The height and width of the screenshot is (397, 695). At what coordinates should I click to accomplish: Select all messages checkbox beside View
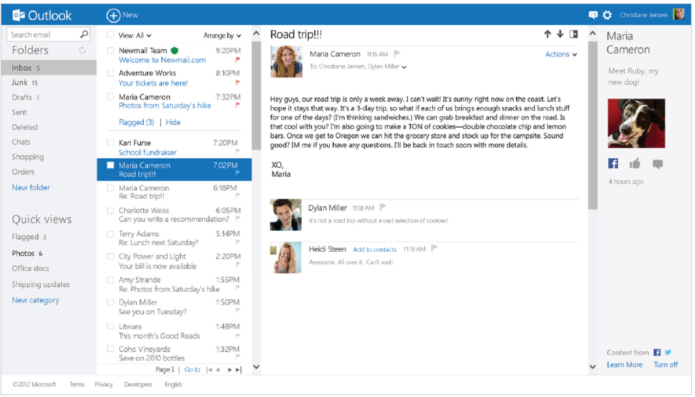[111, 35]
